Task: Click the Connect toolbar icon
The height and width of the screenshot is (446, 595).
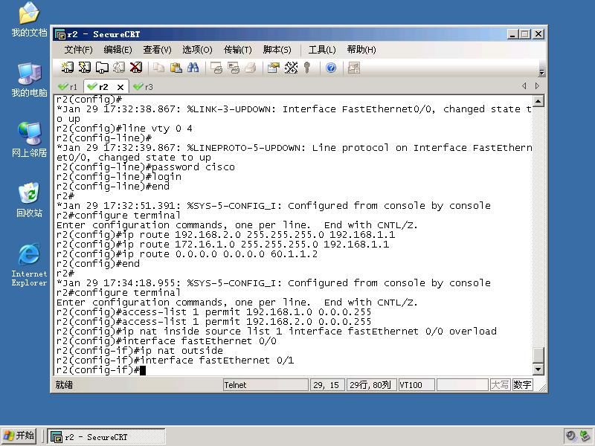Action: click(67, 68)
